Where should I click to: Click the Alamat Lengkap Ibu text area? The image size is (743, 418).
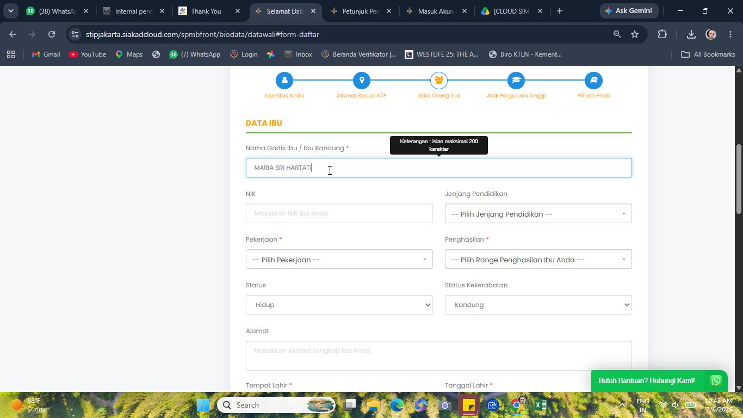[438, 356]
